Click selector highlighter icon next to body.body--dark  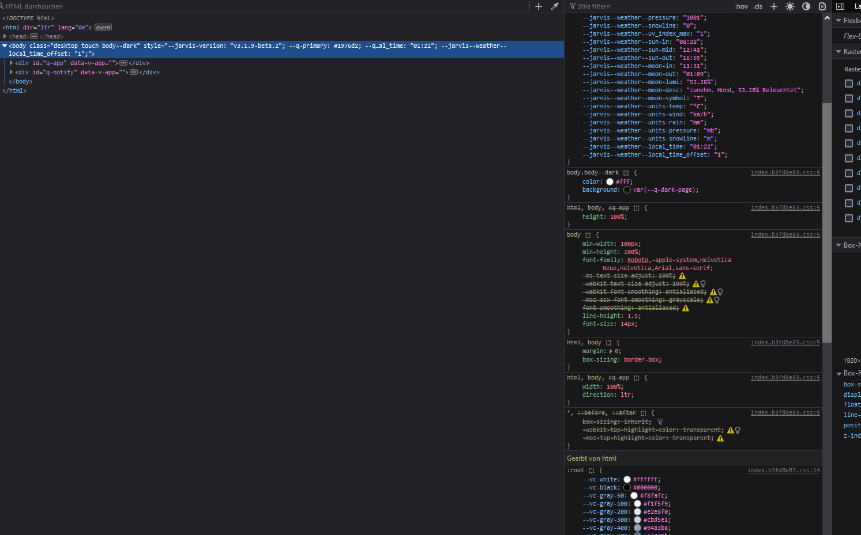point(626,173)
